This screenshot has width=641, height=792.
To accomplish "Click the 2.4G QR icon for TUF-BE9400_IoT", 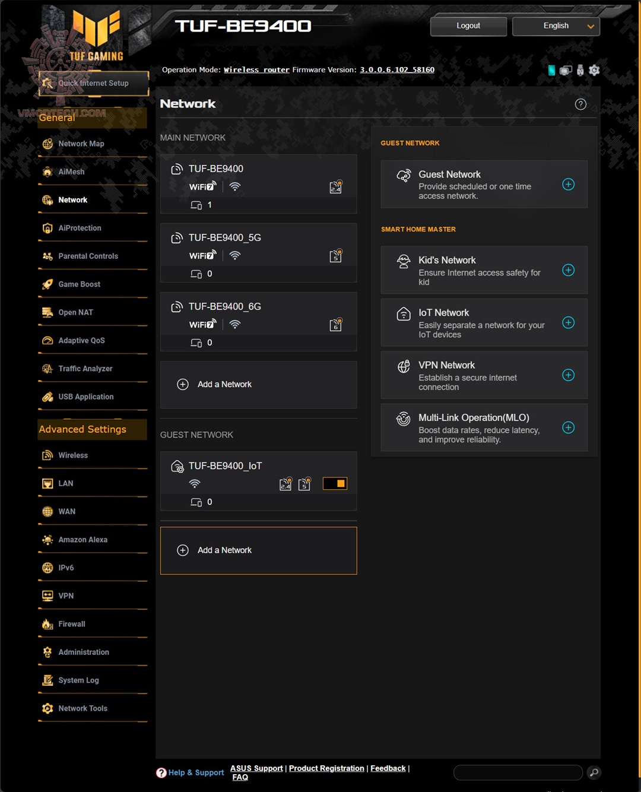I will 285,484.
